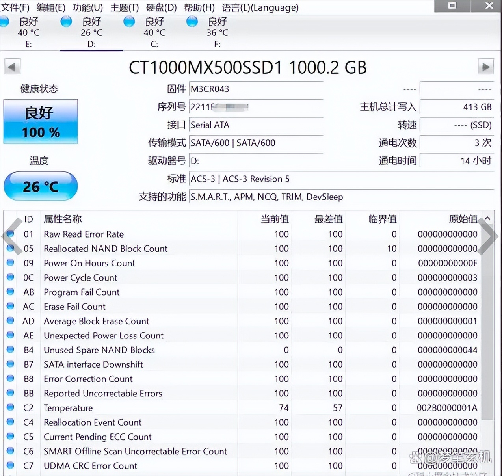Select drive E: status orb icon
Image resolution: width=502 pixels, height=476 pixels.
point(4,22)
